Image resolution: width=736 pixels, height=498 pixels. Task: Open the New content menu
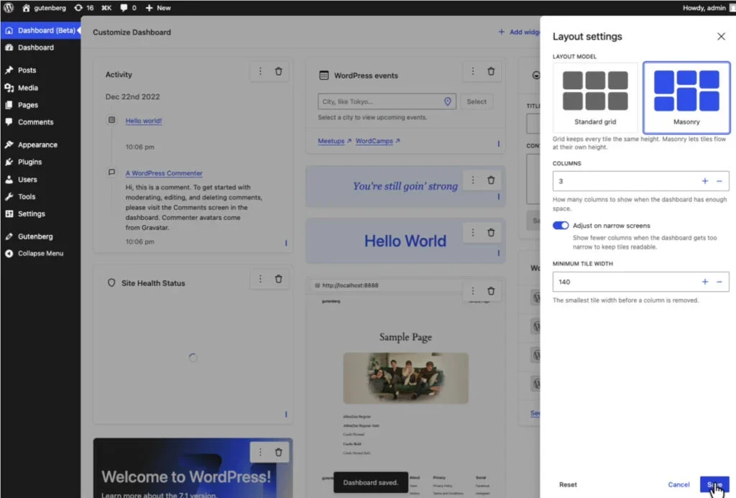[x=158, y=7]
